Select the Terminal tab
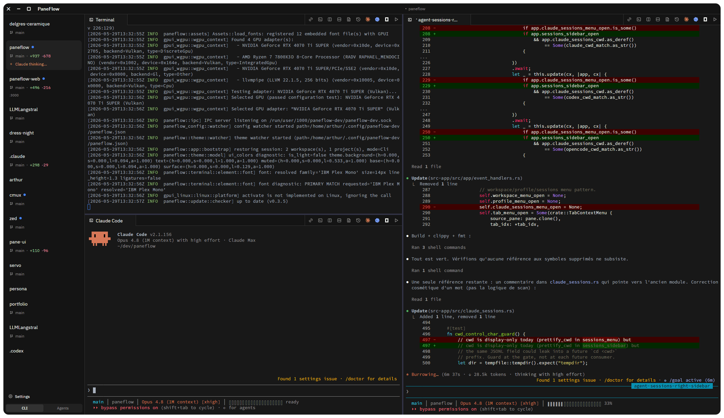Screen dimensions: 724x418 coord(106,20)
